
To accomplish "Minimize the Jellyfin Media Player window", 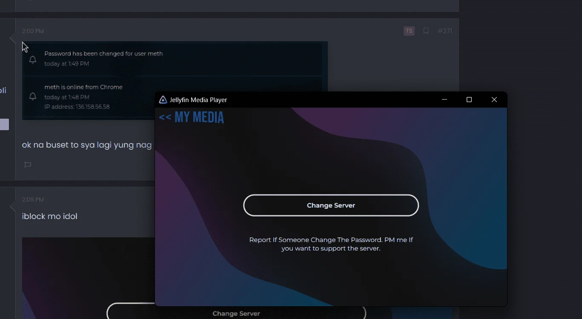I will [444, 100].
